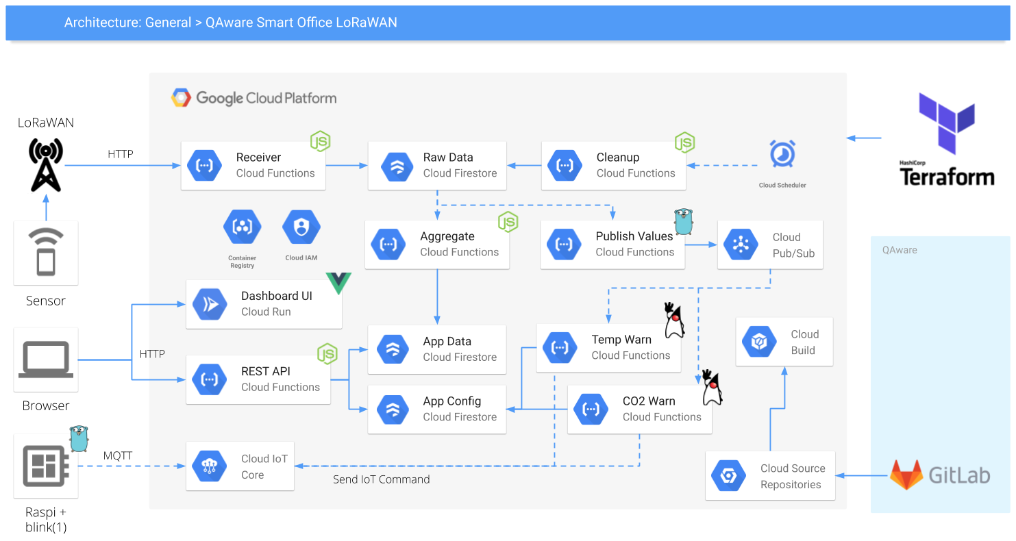Viewport: 1016px width, 541px height.
Task: Click the Temp Warn Cloud Functions box
Action: tap(608, 347)
